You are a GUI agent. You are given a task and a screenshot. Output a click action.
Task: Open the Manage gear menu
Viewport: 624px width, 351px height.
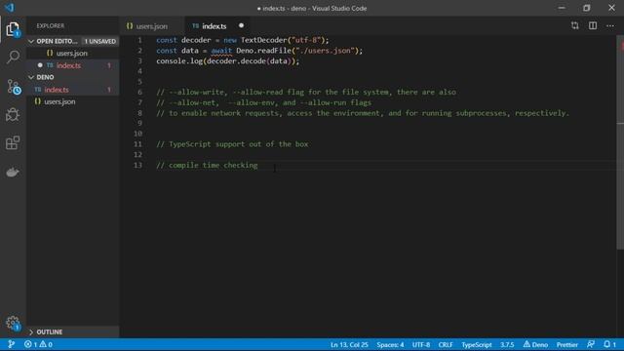(x=13, y=323)
